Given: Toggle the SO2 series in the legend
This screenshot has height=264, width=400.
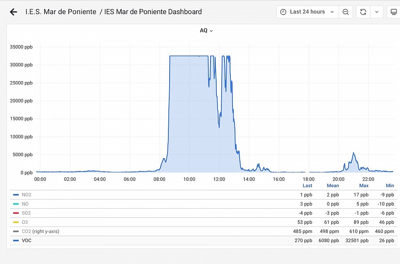Looking at the screenshot, I should (x=26, y=213).
